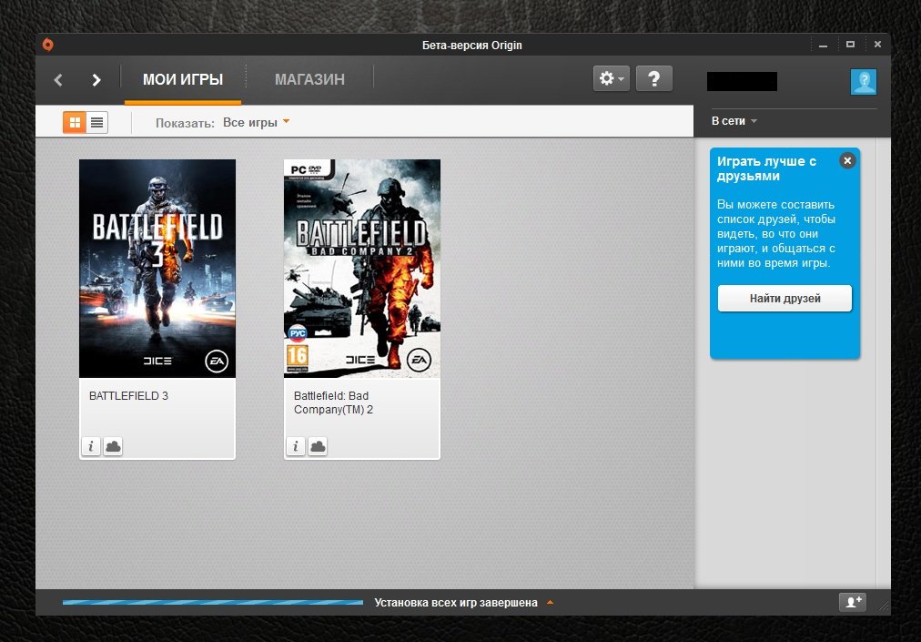This screenshot has height=642, width=921.
Task: Click the redacted username field
Action: point(742,81)
